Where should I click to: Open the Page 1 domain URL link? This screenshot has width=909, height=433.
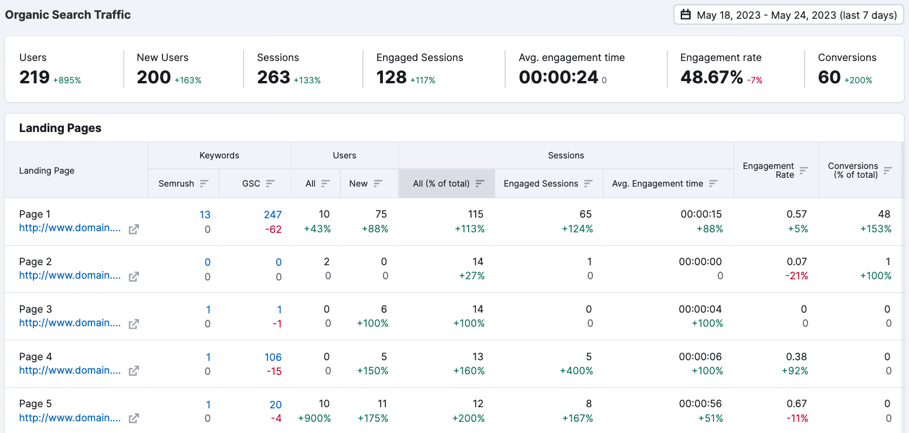pyautogui.click(x=70, y=228)
